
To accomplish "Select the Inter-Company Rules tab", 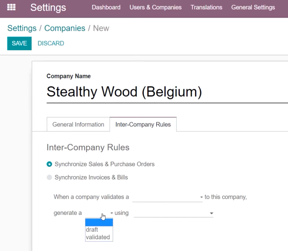I will tap(143, 124).
